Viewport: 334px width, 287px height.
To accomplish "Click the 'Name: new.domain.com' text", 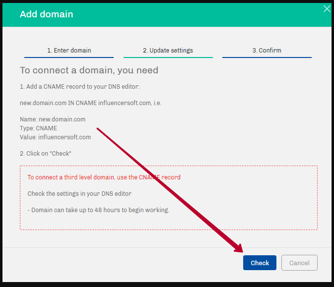I will click(53, 119).
